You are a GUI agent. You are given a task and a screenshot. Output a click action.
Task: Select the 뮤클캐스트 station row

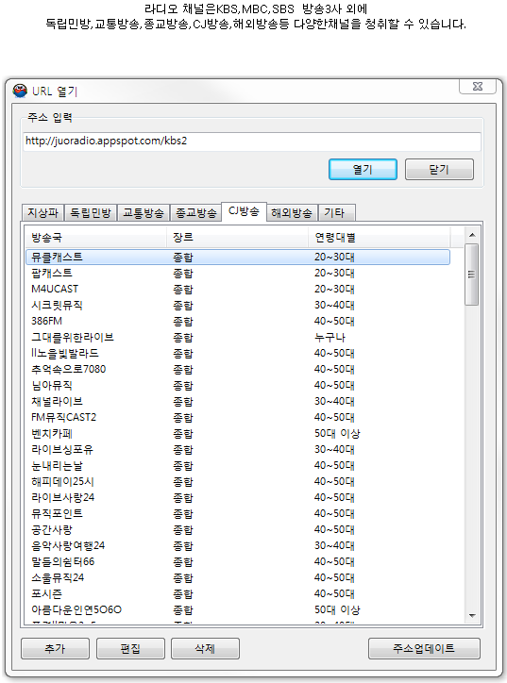pos(238,257)
